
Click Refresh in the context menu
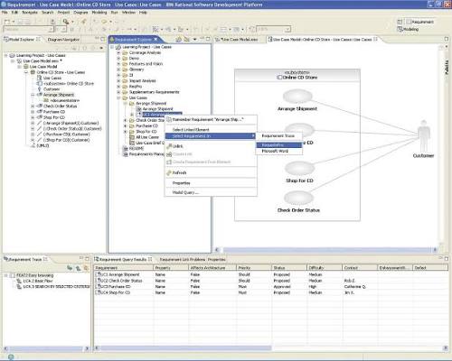[x=211, y=172]
